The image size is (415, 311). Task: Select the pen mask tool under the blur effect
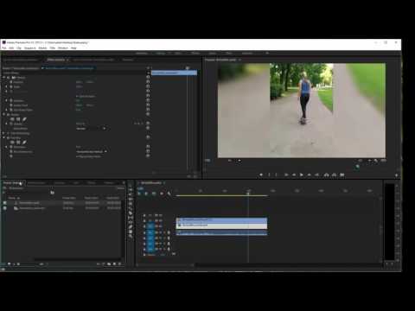[24, 143]
